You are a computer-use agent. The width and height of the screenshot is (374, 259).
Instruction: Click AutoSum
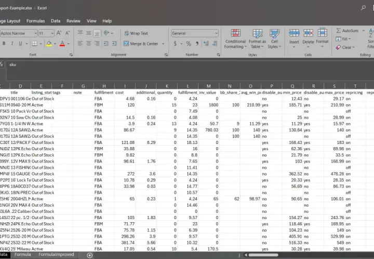point(348,31)
